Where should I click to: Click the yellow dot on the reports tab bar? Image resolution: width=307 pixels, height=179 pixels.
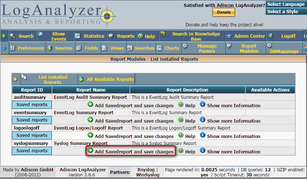click(15, 79)
